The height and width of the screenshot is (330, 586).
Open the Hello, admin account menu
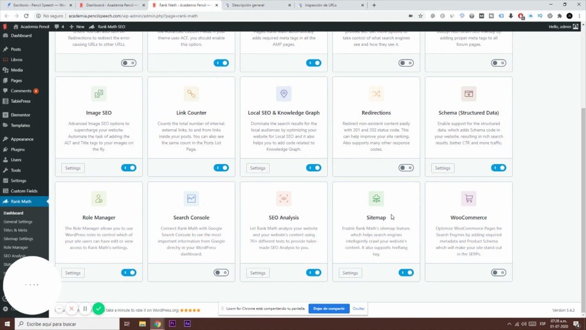[563, 27]
